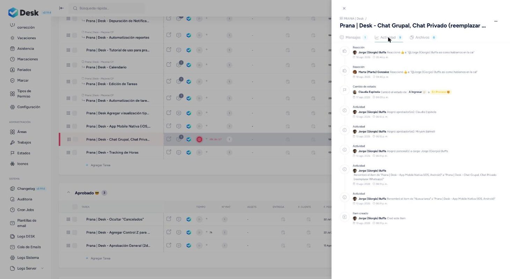
Task: Collapse the Aprobado group chevron
Action: tap(68, 193)
